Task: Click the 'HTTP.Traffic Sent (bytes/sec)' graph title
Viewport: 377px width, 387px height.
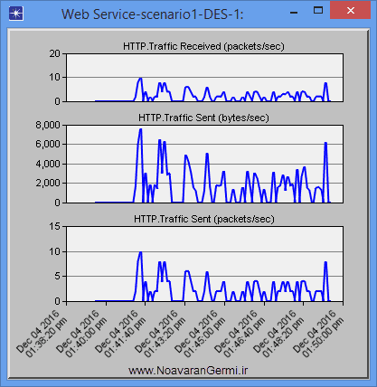Action: 203,118
